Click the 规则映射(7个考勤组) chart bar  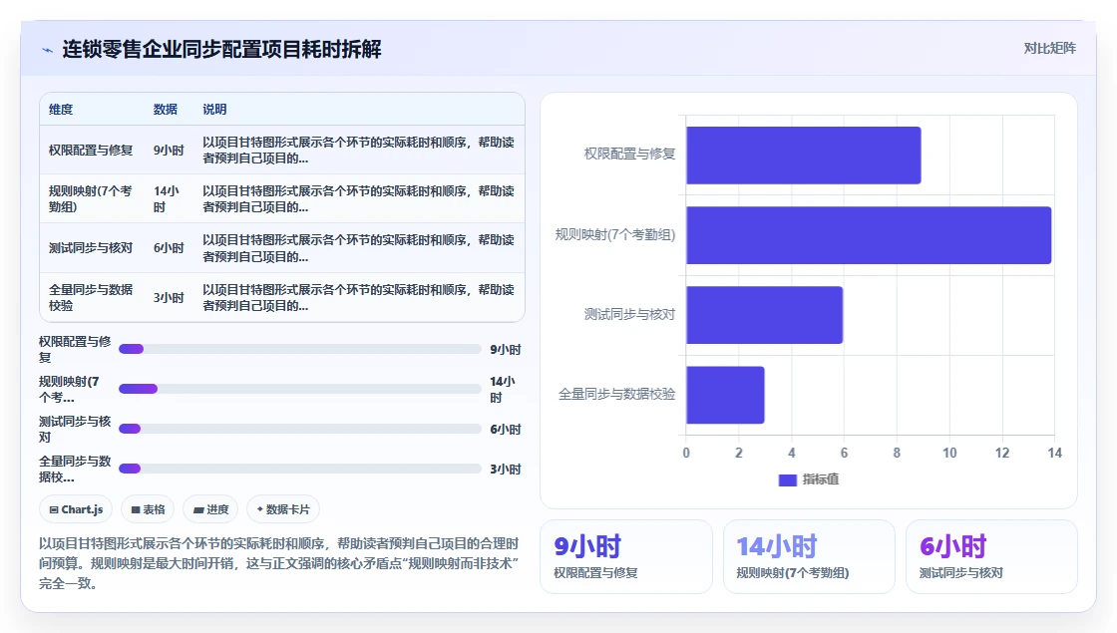click(869, 235)
